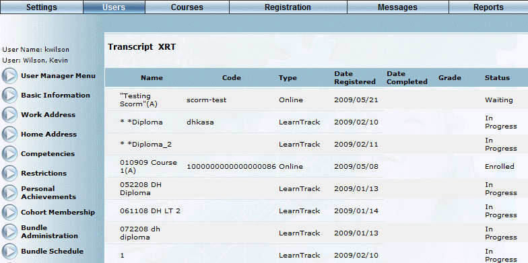Select the * *Diploma_2 row name
This screenshot has width=528, height=263.
pyautogui.click(x=145, y=145)
